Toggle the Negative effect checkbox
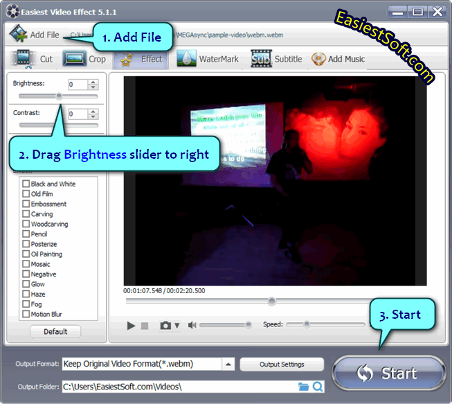Viewport: 452px width, 404px height. tap(26, 274)
